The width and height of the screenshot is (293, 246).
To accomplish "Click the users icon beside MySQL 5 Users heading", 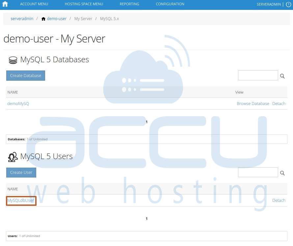I will tap(13, 157).
